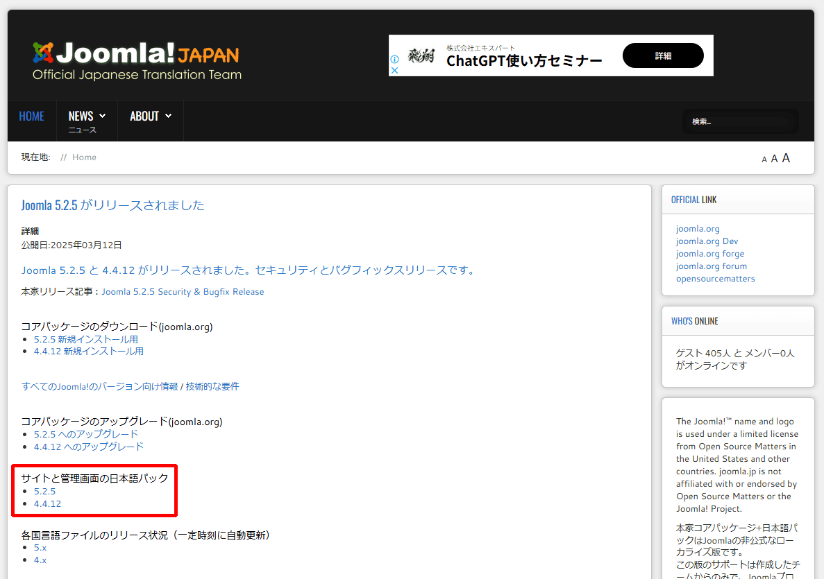Image resolution: width=824 pixels, height=579 pixels.
Task: Open the セキュリティとバグフィックスリリース headline link
Action: pos(248,270)
